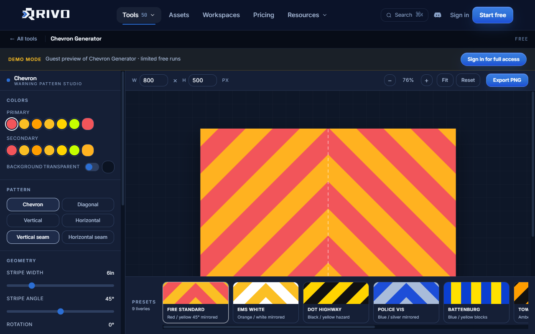
Task: Reset the canvas zoom
Action: click(x=468, y=80)
